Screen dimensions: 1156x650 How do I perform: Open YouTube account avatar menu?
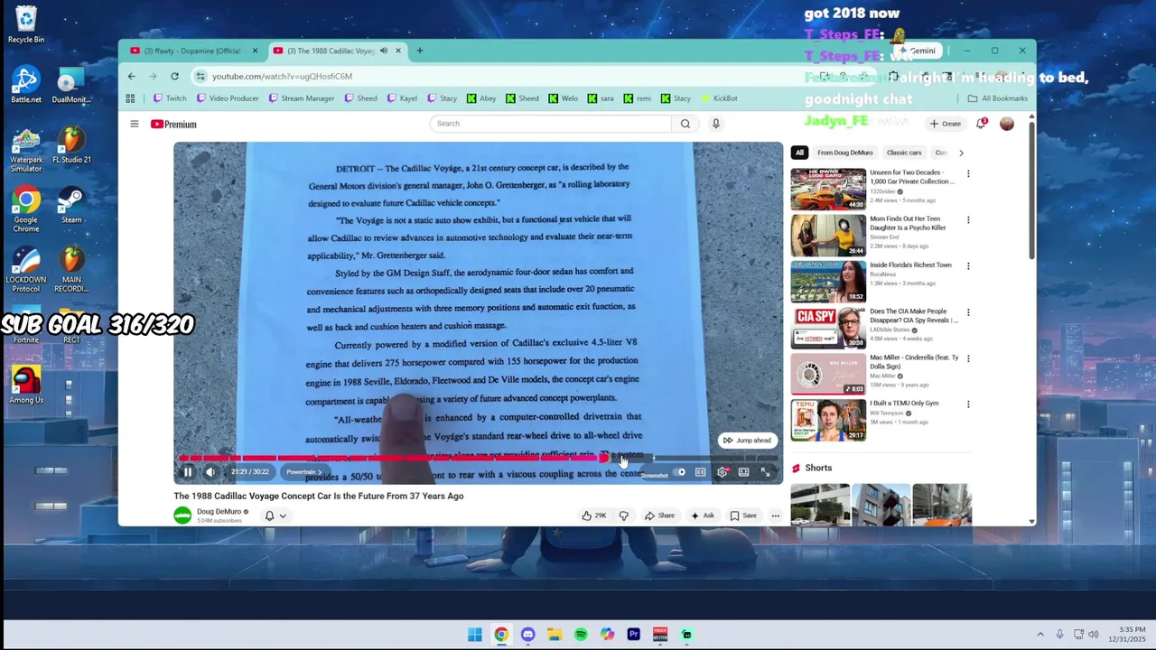[1007, 124]
